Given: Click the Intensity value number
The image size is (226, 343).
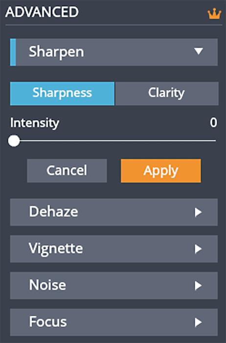Looking at the screenshot, I should pos(214,122).
